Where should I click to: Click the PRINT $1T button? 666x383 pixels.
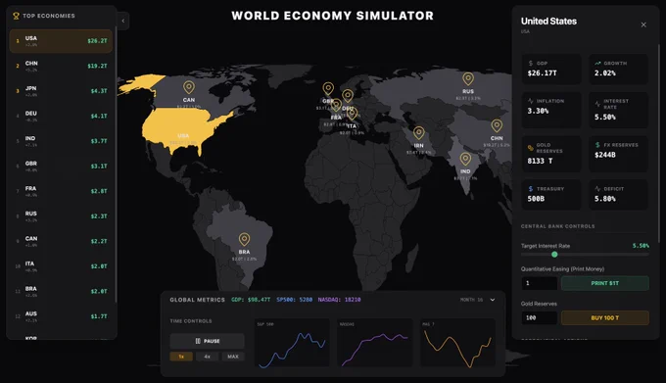click(605, 283)
